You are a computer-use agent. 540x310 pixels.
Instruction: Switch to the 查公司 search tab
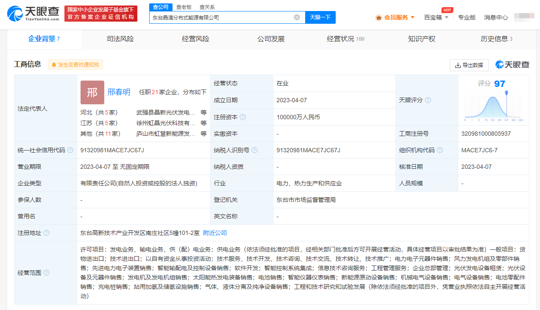point(160,7)
